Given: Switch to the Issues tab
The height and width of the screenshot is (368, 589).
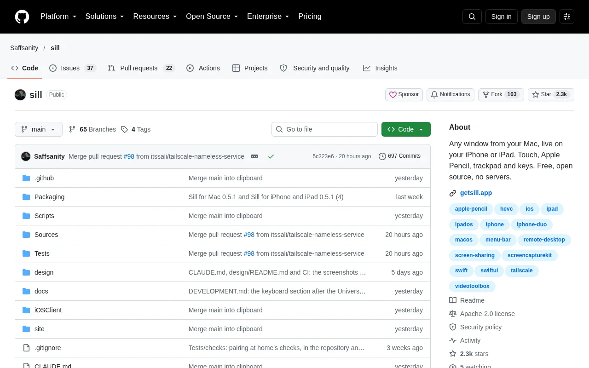Looking at the screenshot, I should (72, 68).
